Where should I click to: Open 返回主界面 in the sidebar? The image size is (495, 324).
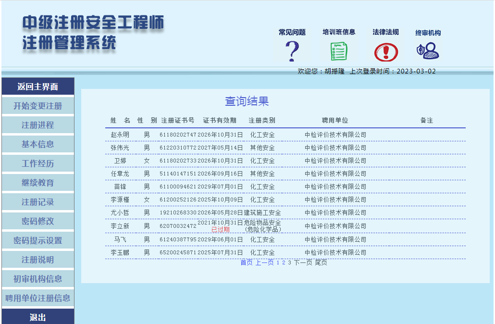pos(37,86)
